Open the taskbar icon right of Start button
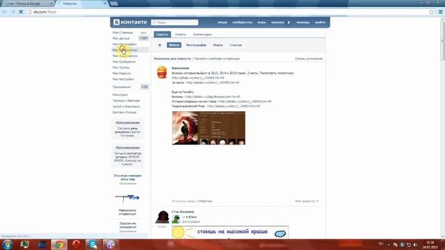Viewport: 445px width, 250px height. coord(25,244)
